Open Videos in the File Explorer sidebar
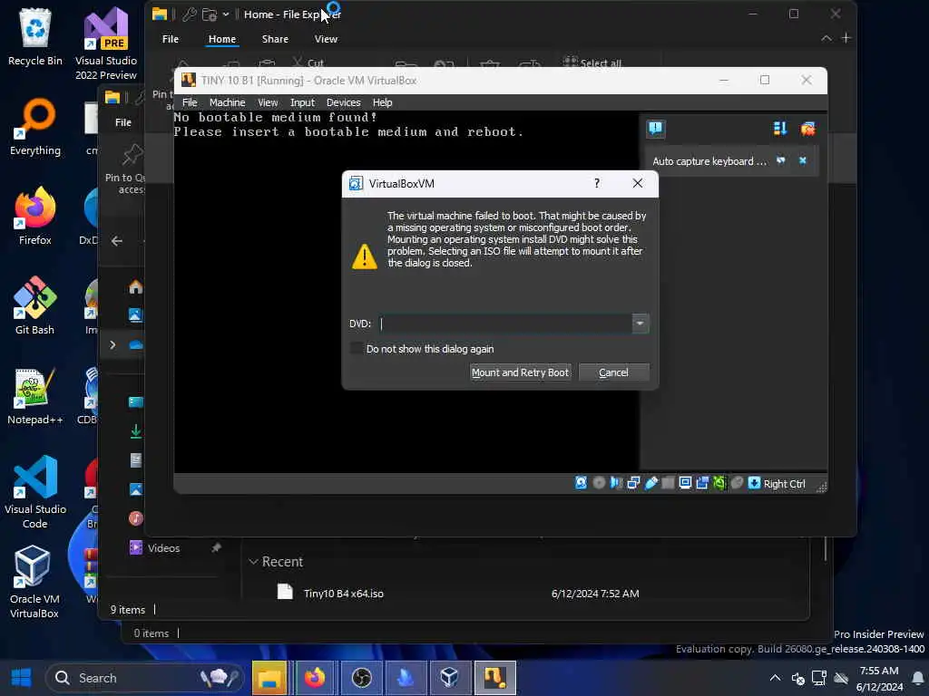 [x=163, y=548]
